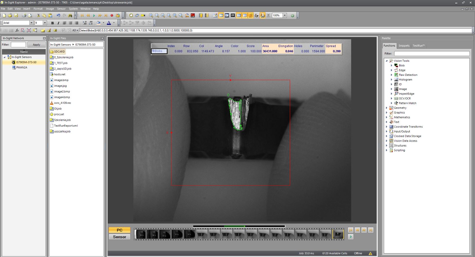Paste from clipboard icon
Image resolution: width=475 pixels, height=257 pixels.
coord(50,16)
